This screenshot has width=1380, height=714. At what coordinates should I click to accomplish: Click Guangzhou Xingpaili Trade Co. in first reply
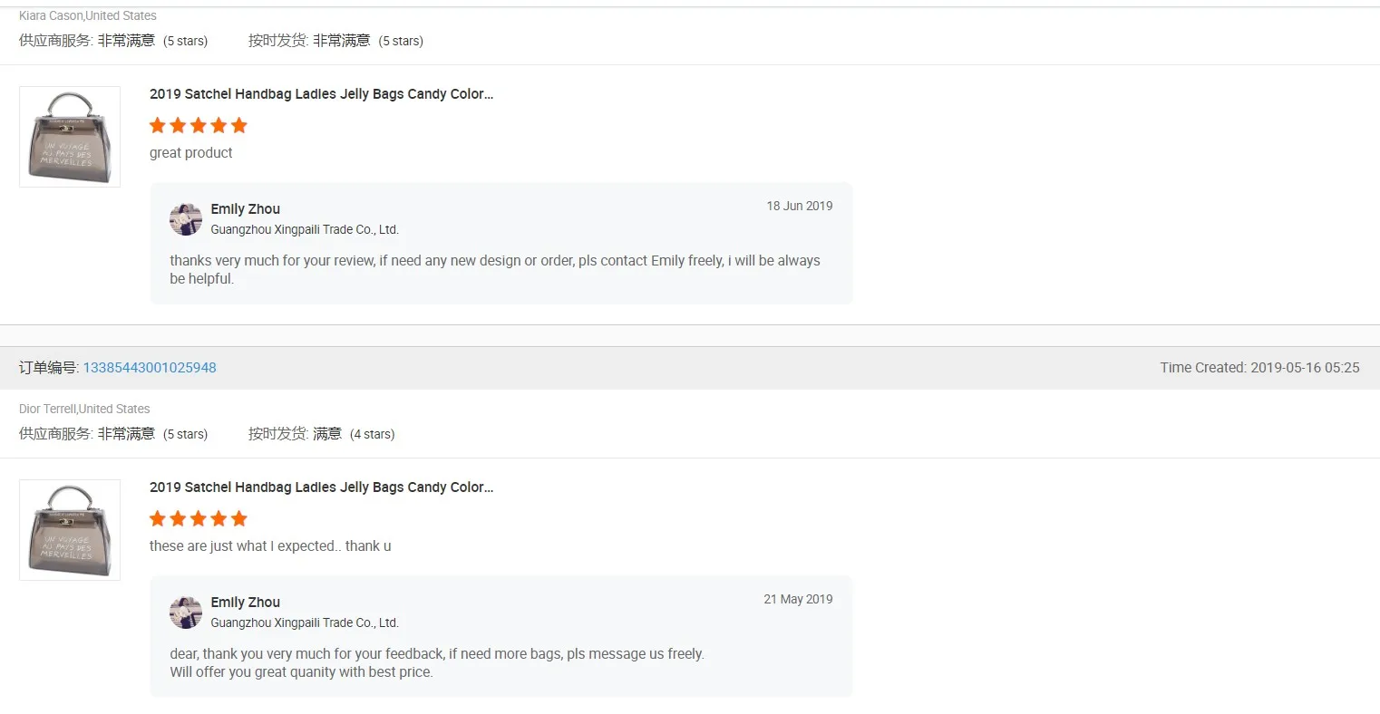tap(305, 230)
